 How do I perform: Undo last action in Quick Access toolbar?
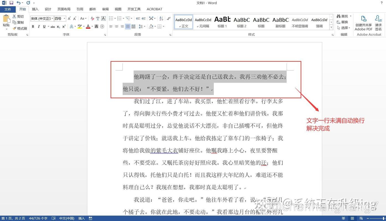pos(18,3)
